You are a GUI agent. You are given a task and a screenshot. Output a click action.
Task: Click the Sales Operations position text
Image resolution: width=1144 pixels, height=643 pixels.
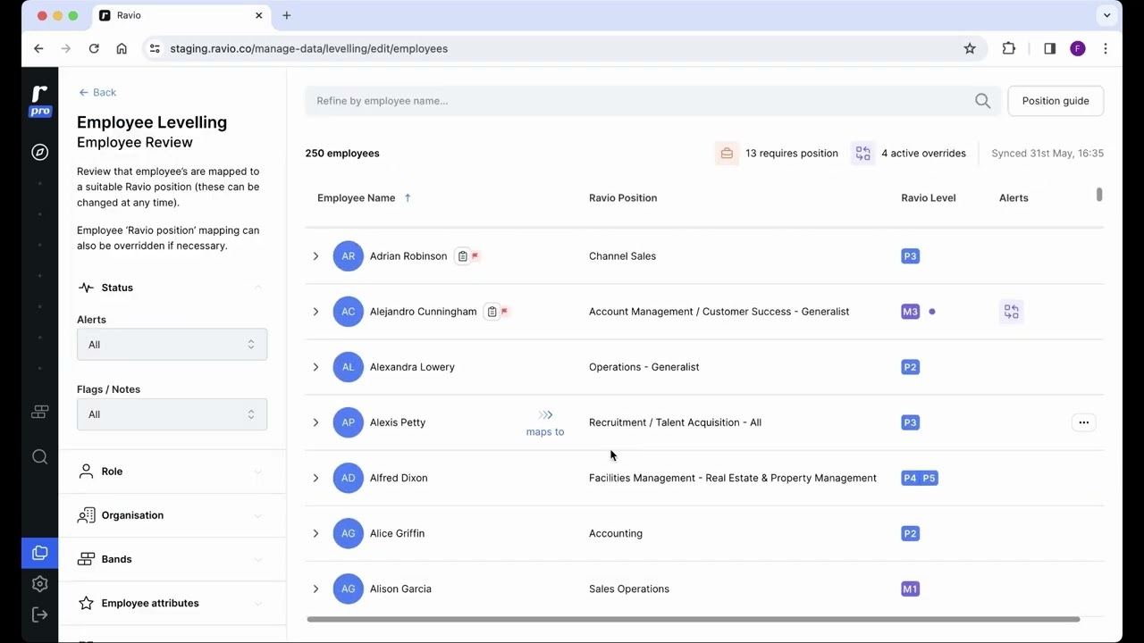click(629, 589)
